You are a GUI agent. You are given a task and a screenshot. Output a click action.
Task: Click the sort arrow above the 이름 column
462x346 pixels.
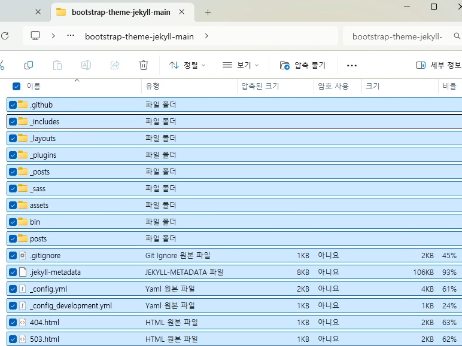point(77,80)
